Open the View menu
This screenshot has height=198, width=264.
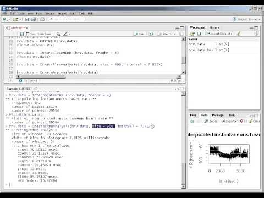pyautogui.click(x=30, y=14)
